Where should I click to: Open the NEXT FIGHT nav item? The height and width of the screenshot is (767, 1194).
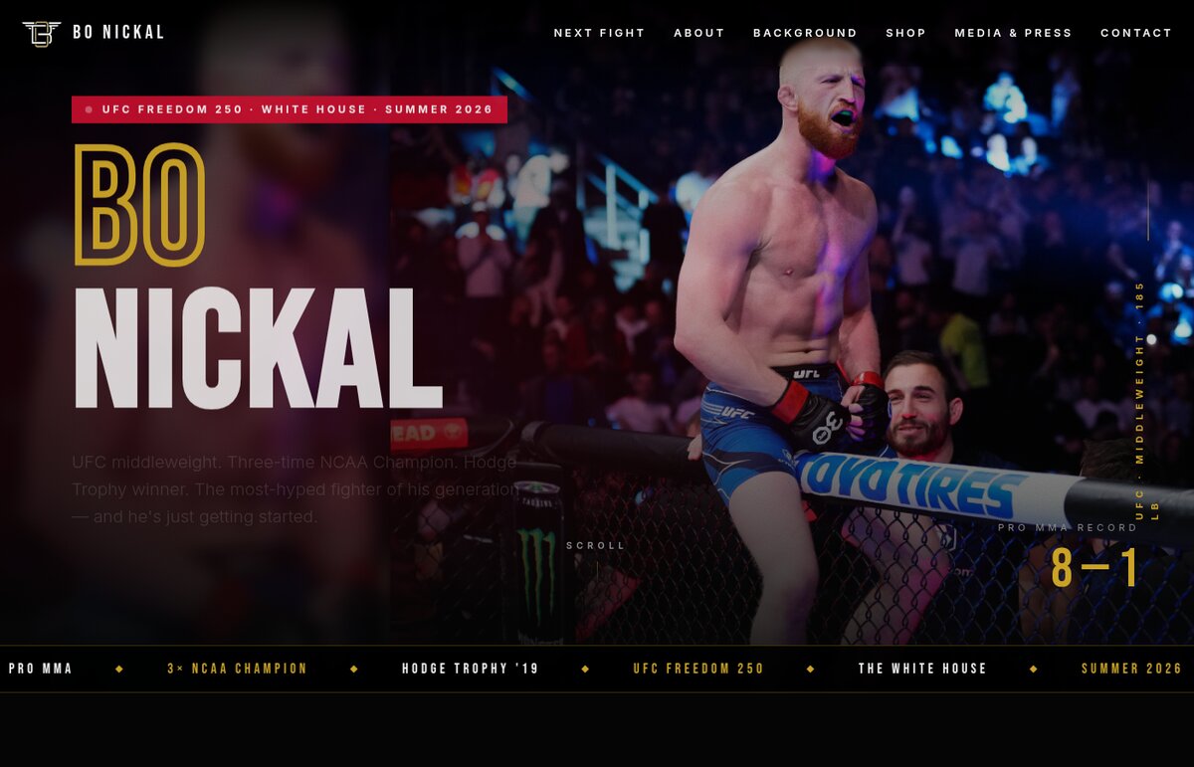599,33
